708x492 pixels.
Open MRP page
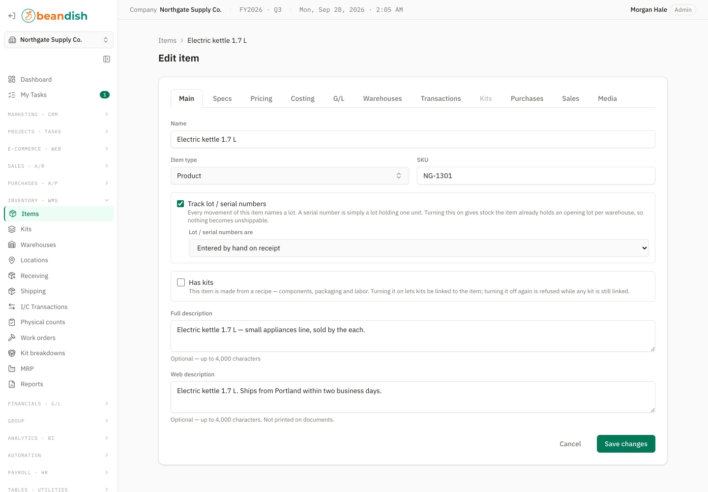[x=59, y=369]
